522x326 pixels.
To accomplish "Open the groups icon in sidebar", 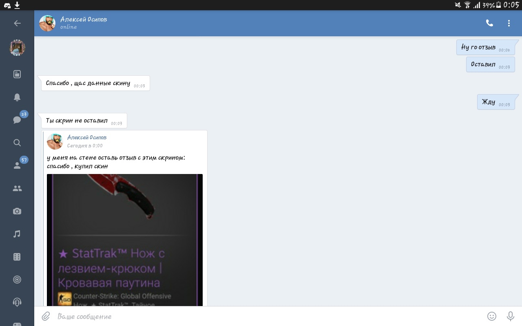I will click(x=17, y=188).
